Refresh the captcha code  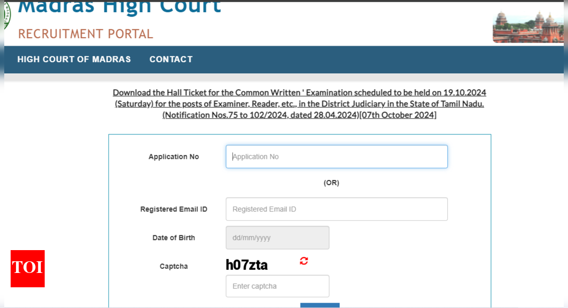(x=303, y=261)
